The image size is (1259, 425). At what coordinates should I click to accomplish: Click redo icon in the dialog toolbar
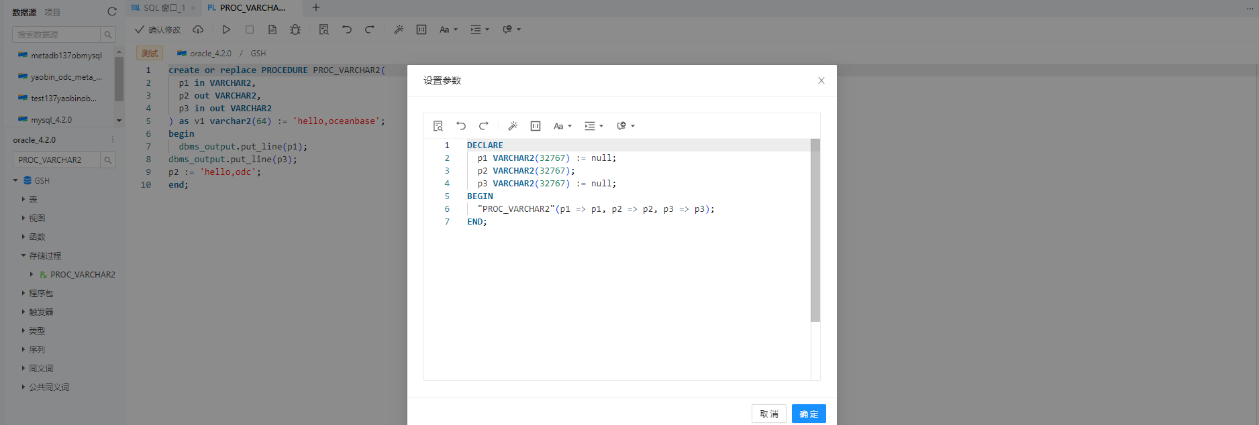tap(483, 126)
